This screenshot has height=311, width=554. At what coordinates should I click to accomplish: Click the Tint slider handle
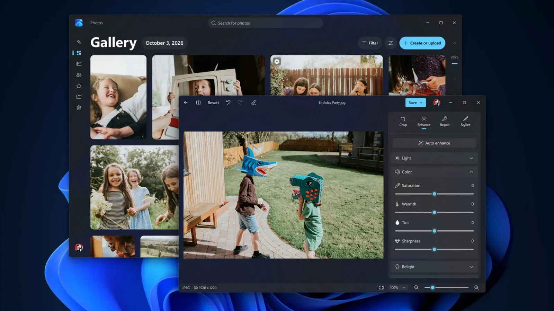pos(434,231)
